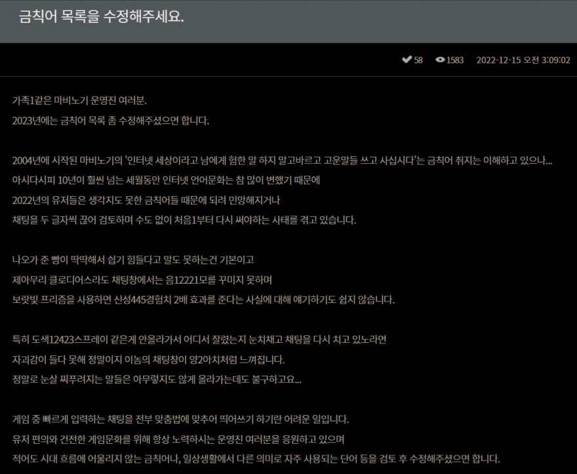Click the post timestamp '2022-12-15 오전 3:09:02'

(x=523, y=60)
